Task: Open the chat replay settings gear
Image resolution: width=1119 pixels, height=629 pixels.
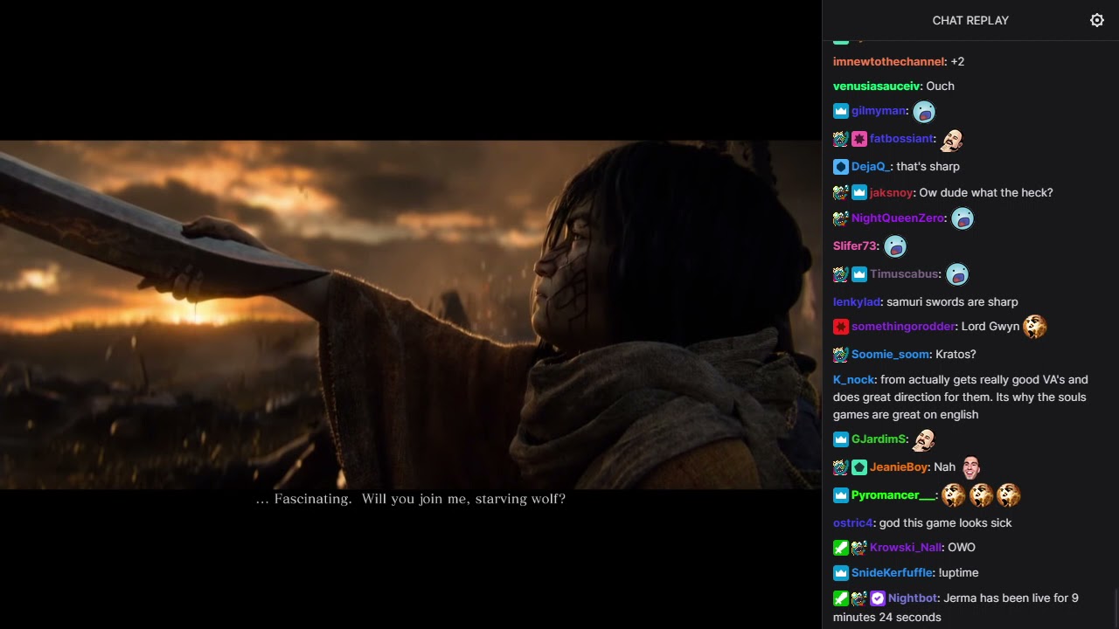Action: pos(1097,20)
